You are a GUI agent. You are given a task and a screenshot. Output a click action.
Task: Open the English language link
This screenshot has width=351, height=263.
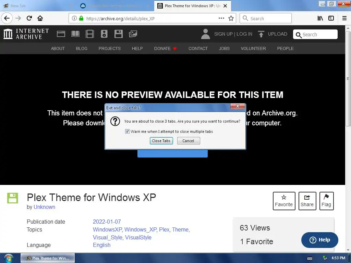101,245
